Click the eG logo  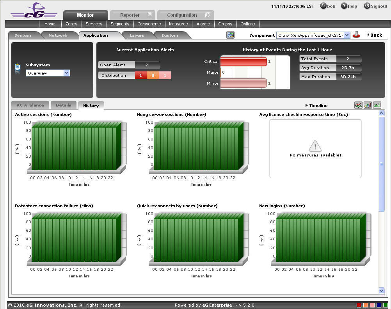(34, 11)
